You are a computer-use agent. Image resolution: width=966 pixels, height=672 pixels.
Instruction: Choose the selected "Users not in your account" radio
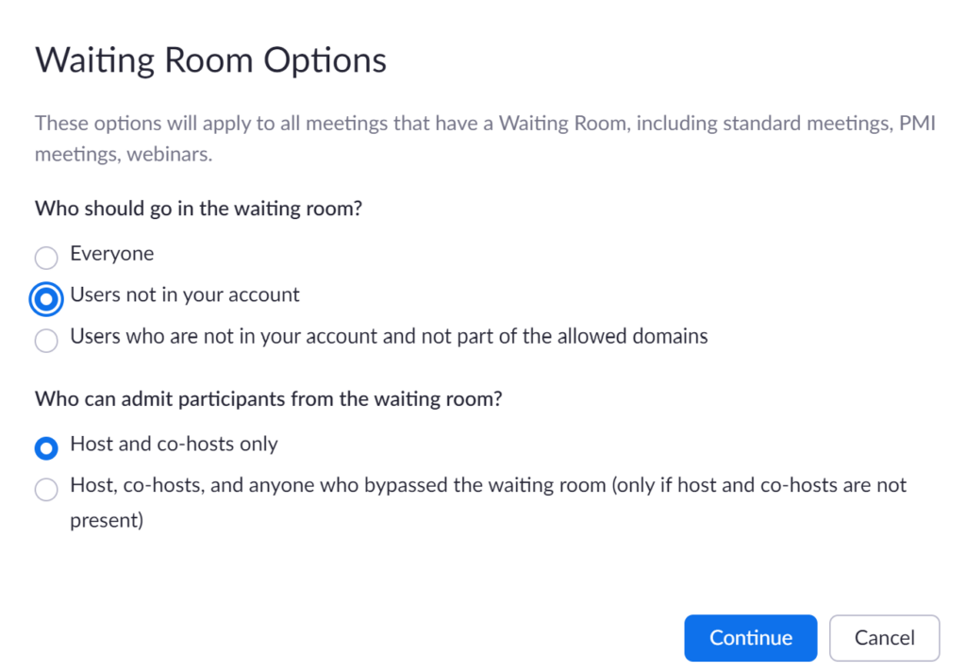click(x=45, y=298)
